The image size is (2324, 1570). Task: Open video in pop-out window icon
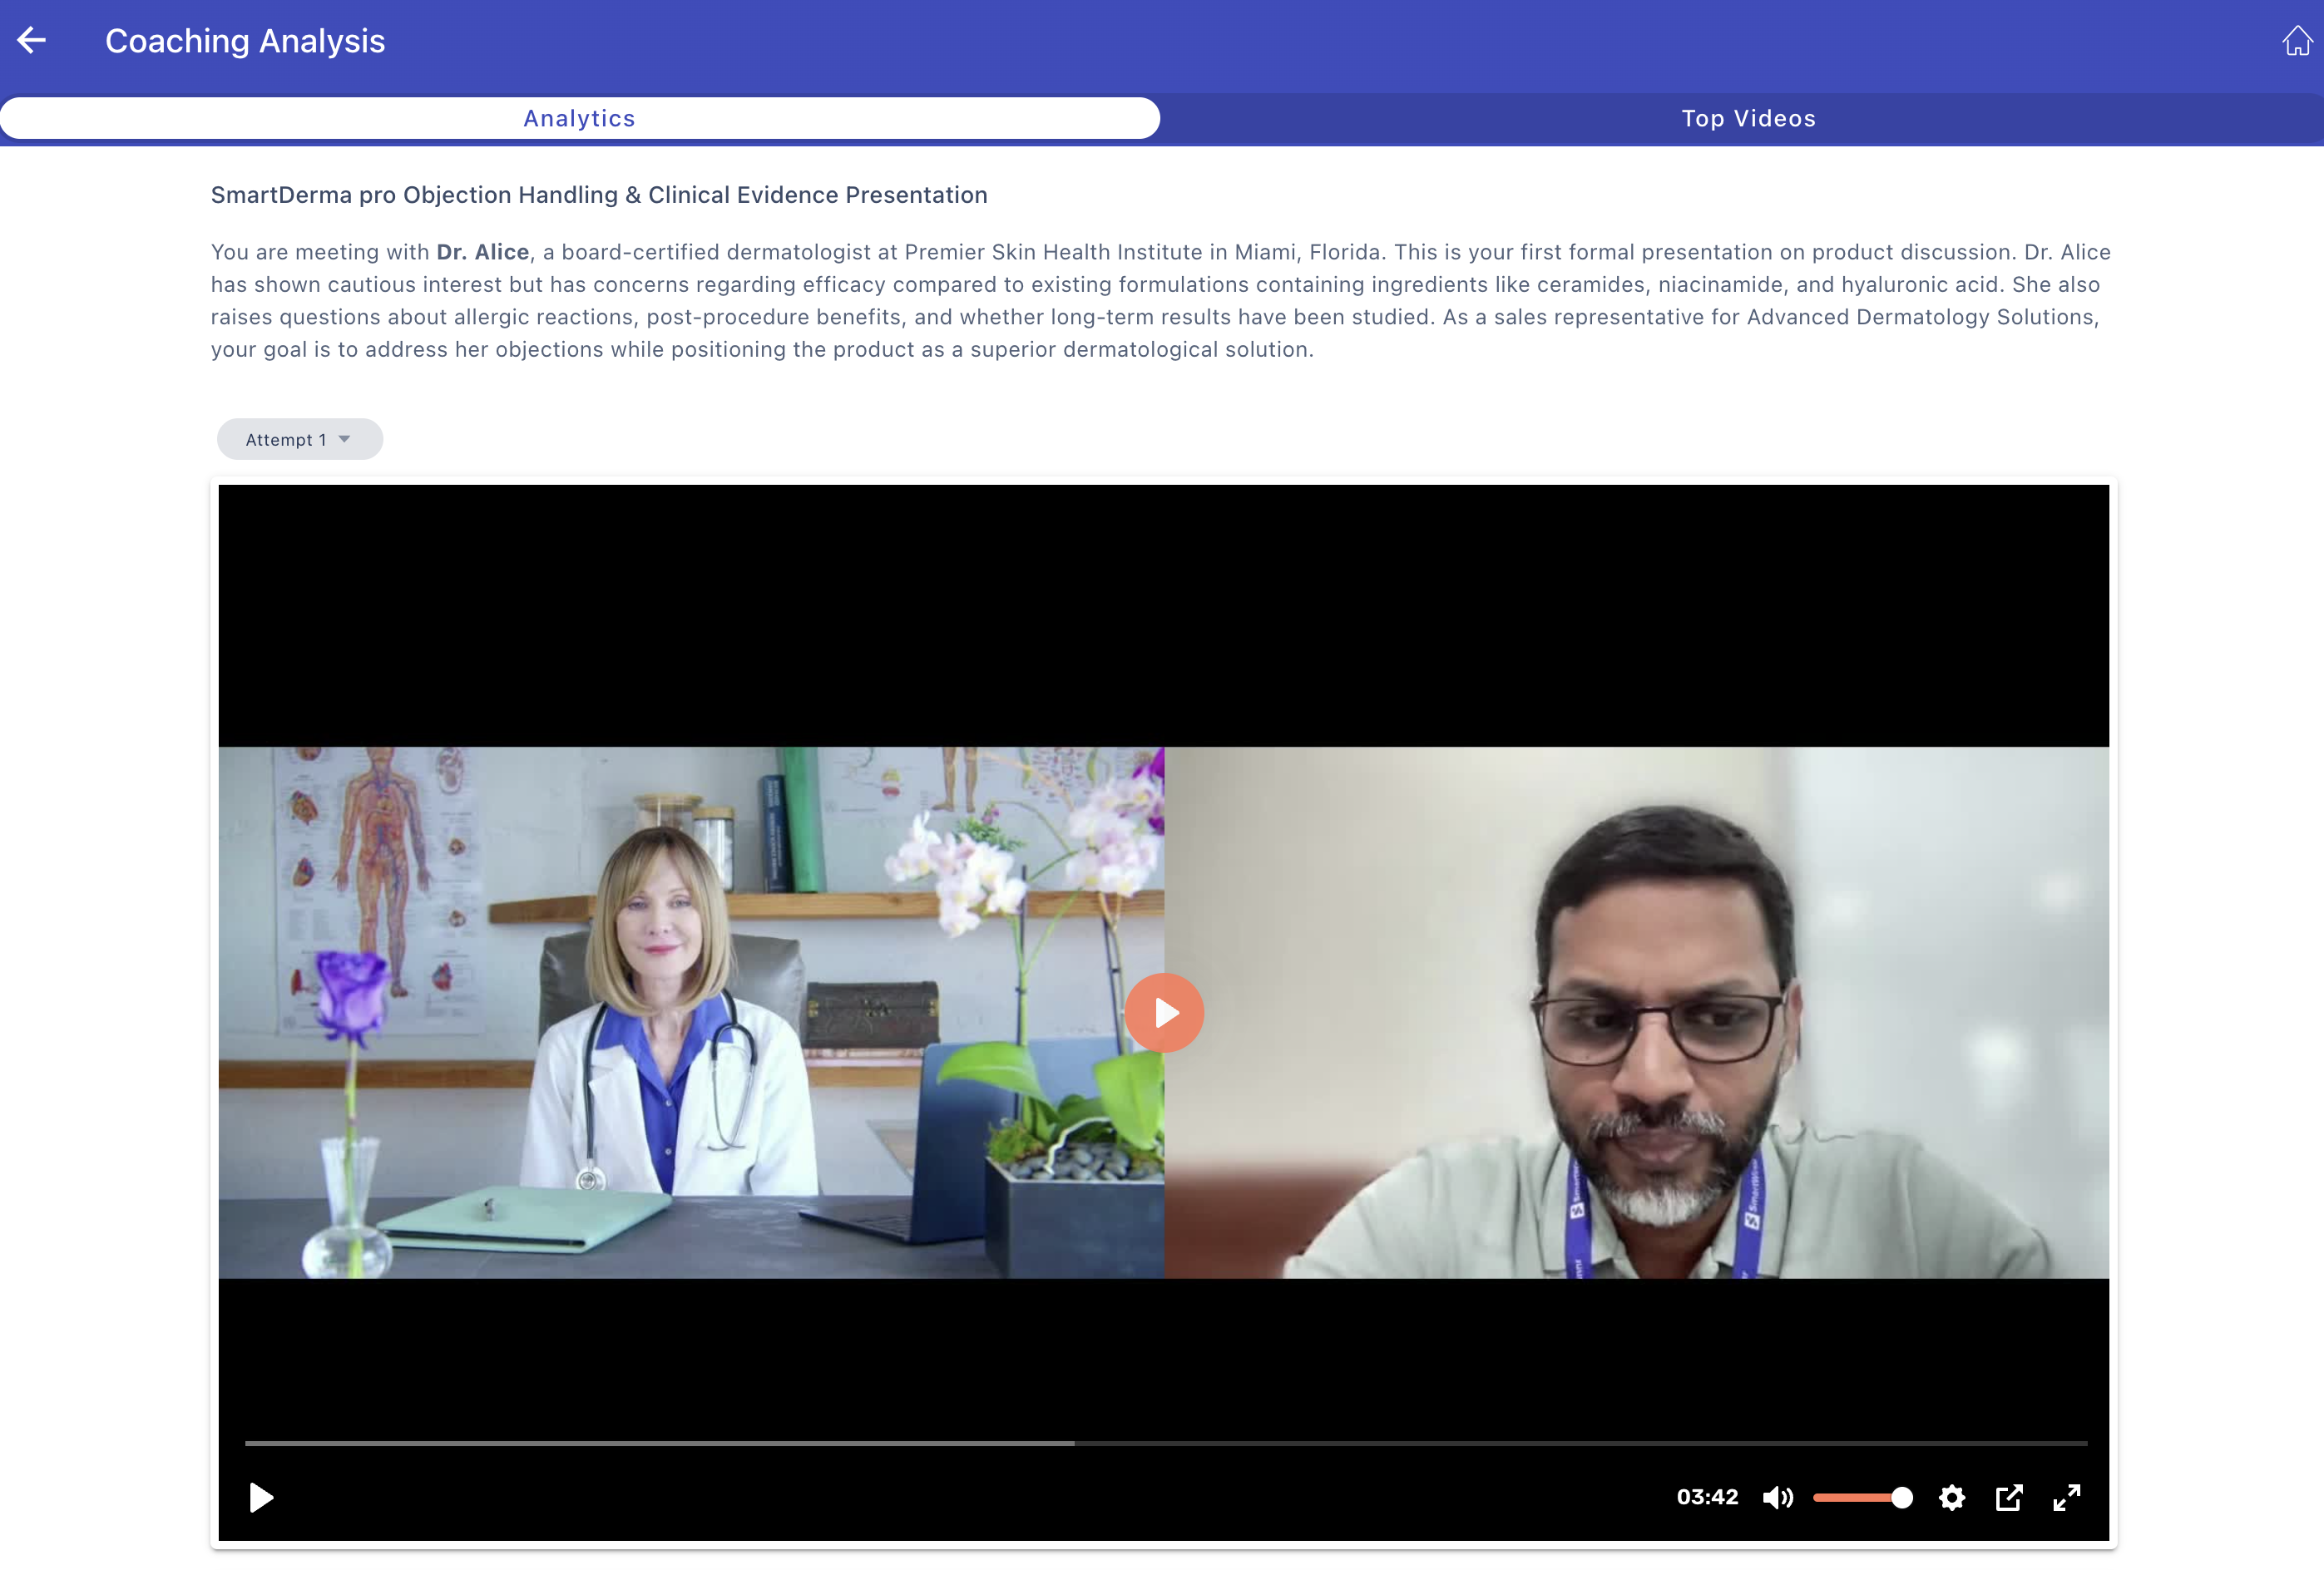tap(2008, 1497)
